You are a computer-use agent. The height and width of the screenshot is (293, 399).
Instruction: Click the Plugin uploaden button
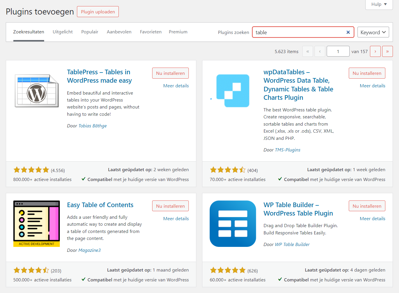(x=98, y=12)
